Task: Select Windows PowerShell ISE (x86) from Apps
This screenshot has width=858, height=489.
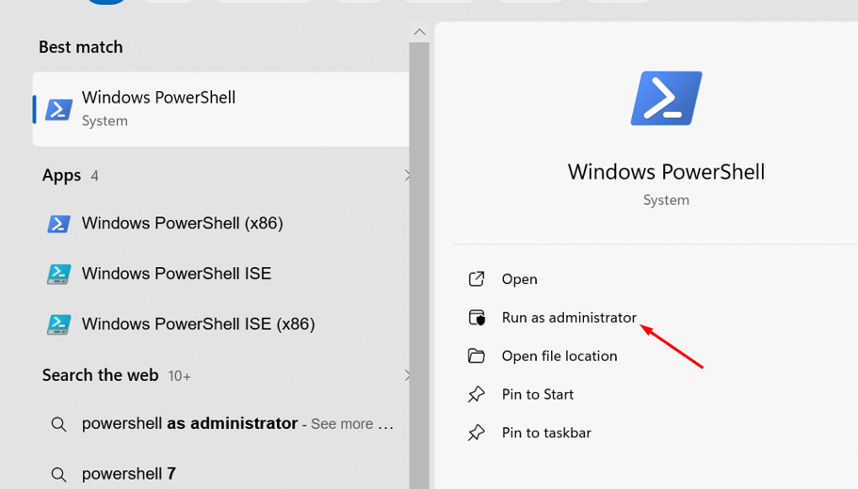Action: [198, 324]
